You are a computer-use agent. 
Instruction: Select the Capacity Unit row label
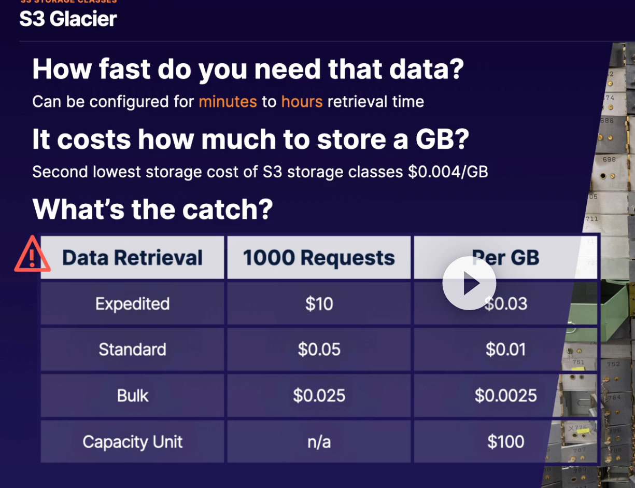pos(132,442)
